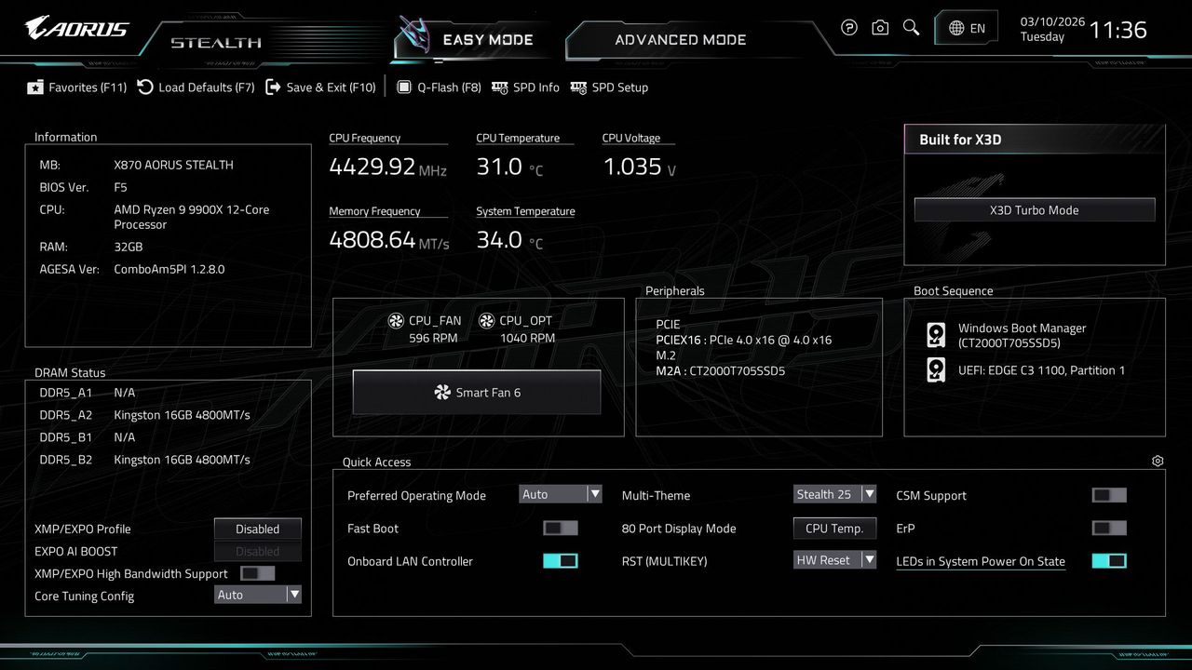The image size is (1192, 670).
Task: Open EN language selector
Action: click(x=967, y=28)
